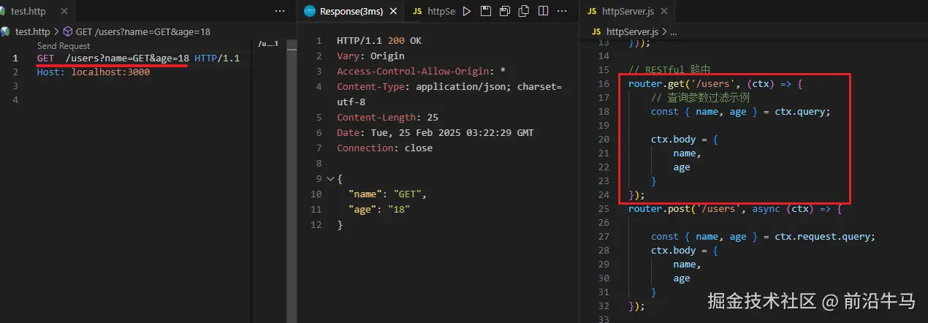This screenshot has height=323, width=928.
Task: Click the Access-Control-Allow-Origin header line
Action: pos(422,71)
